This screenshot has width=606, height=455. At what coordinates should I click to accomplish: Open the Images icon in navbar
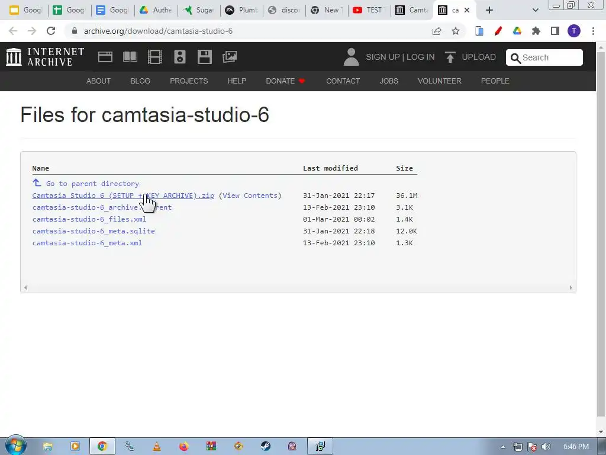230,57
